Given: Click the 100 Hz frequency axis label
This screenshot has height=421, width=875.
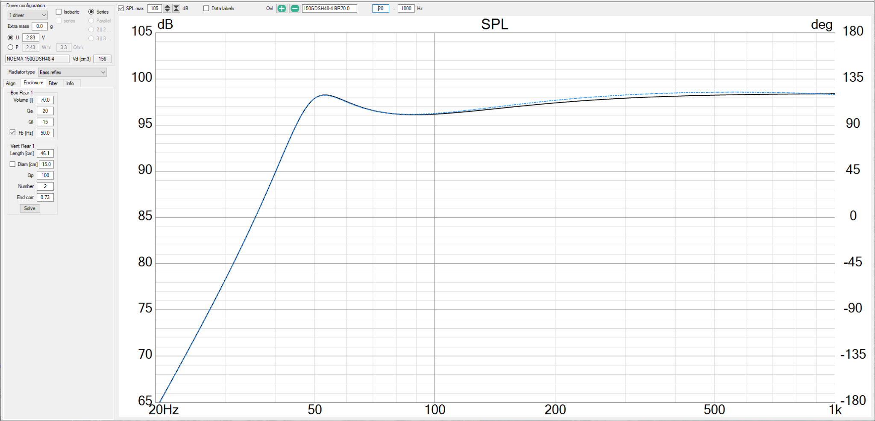Looking at the screenshot, I should click(435, 409).
